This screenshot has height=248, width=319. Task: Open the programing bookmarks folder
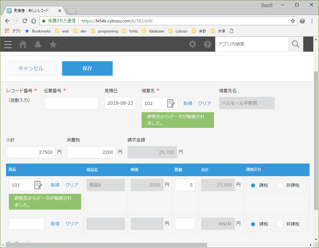pos(104,31)
